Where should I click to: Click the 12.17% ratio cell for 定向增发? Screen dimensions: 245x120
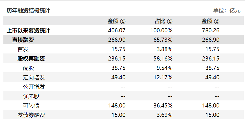tap(163, 77)
